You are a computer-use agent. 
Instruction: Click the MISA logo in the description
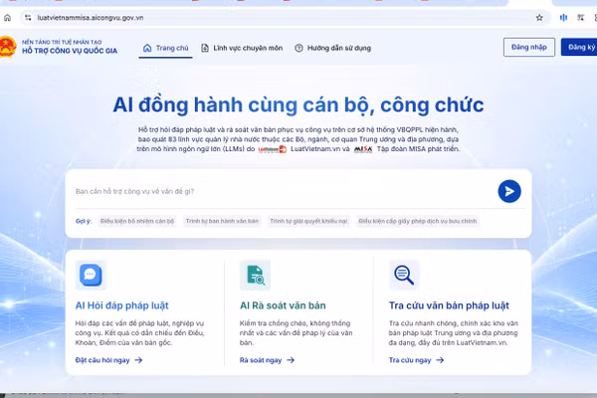(x=363, y=149)
